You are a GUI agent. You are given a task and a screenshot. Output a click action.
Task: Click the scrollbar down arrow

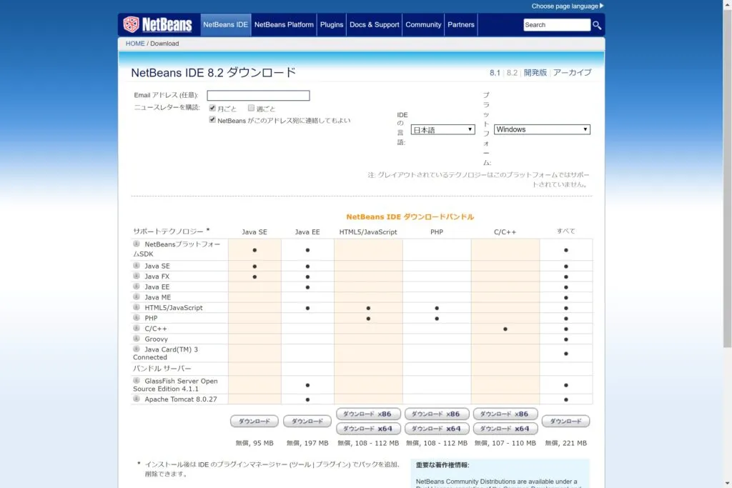click(x=727, y=483)
